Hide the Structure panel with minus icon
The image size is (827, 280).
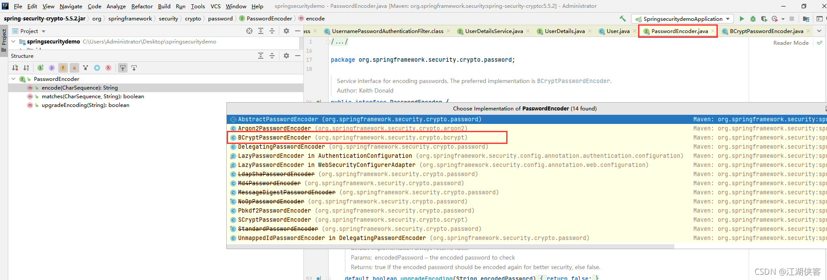click(x=298, y=56)
